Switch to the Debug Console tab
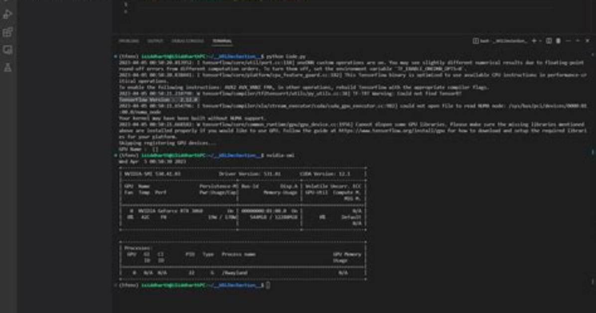Image resolution: width=596 pixels, height=313 pixels. click(x=187, y=41)
